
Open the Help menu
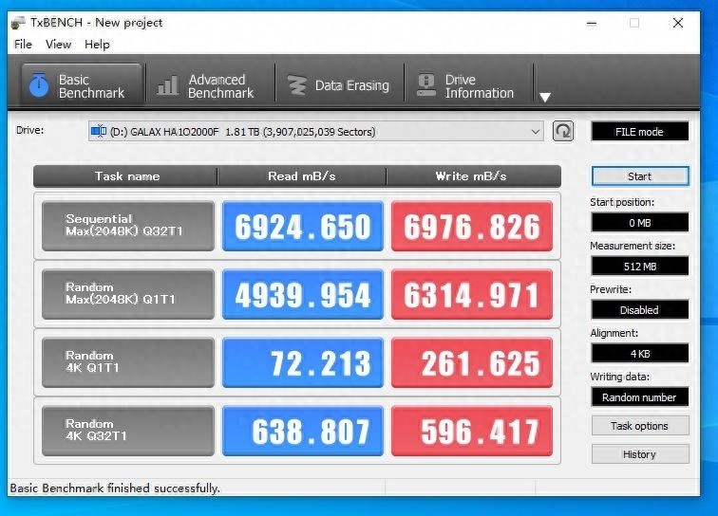(97, 45)
